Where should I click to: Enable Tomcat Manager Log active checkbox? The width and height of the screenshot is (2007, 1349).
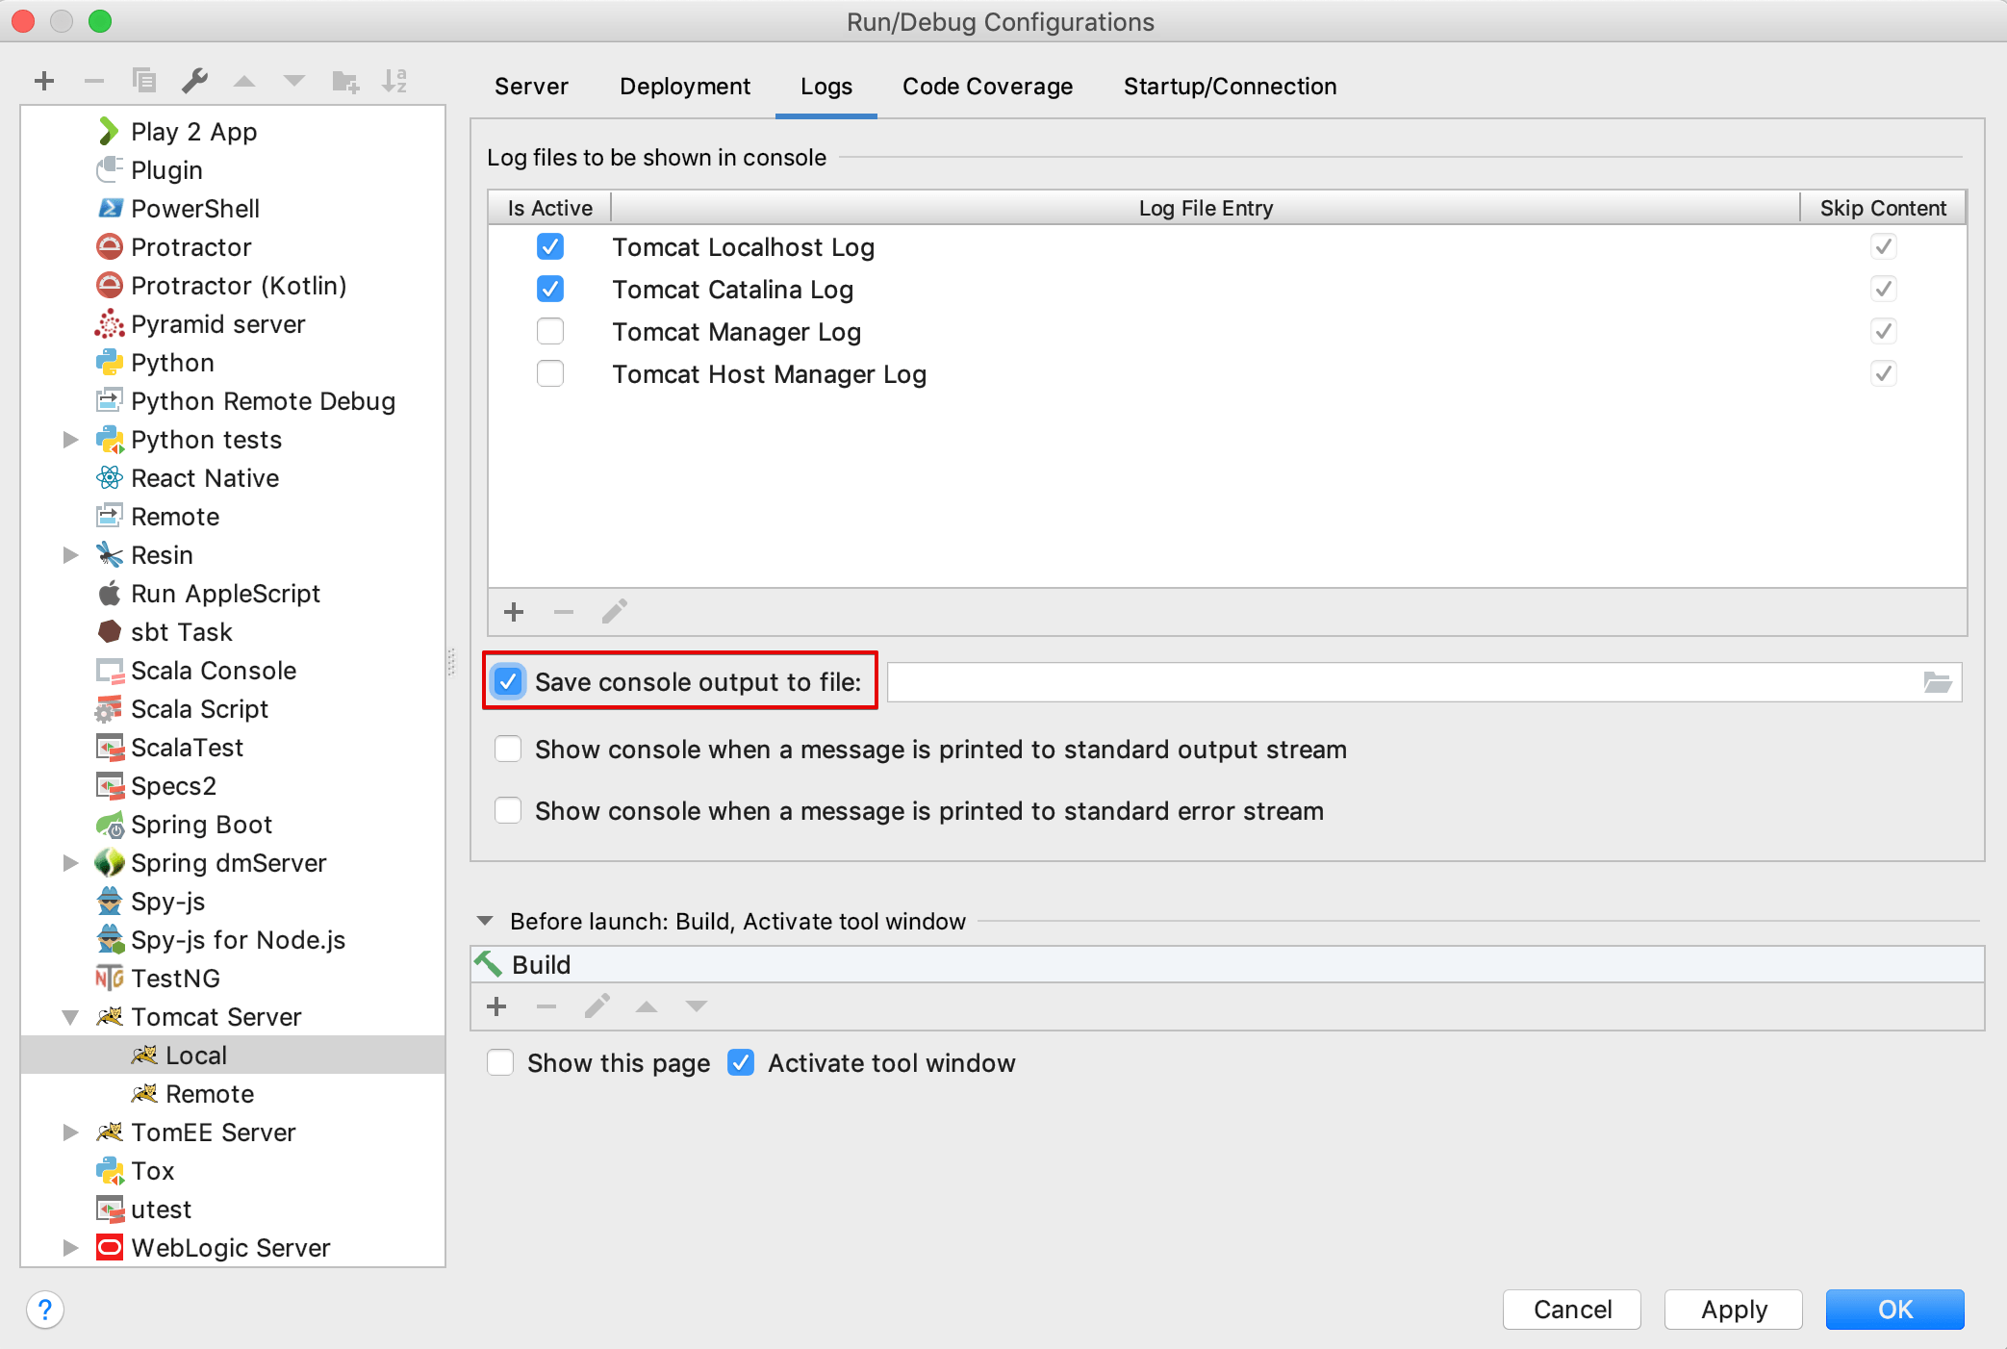click(x=550, y=332)
